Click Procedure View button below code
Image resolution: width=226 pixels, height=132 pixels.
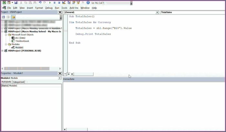pos(65,74)
